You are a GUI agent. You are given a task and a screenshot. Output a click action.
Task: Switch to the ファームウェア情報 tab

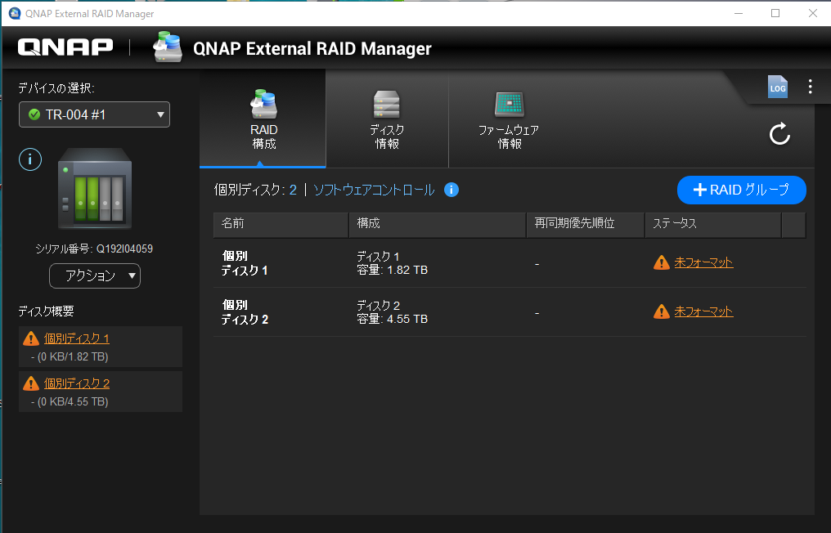[x=509, y=119]
